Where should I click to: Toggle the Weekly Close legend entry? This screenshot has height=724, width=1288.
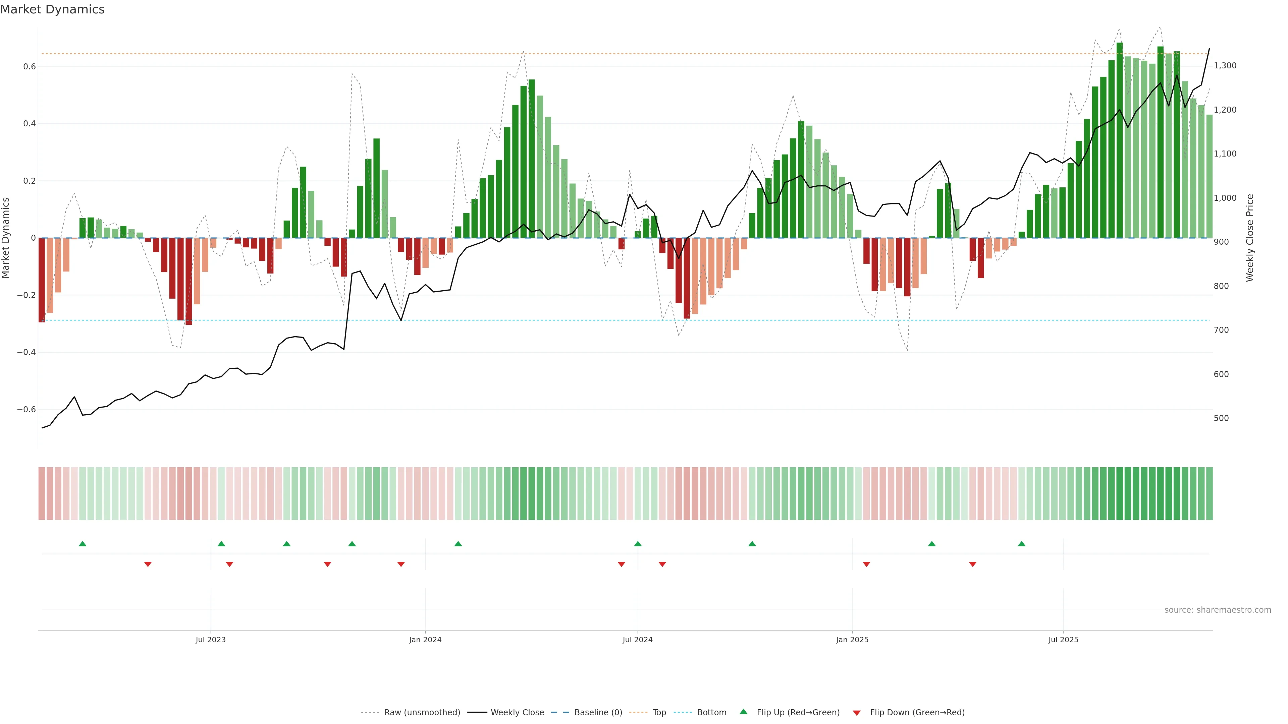point(517,713)
